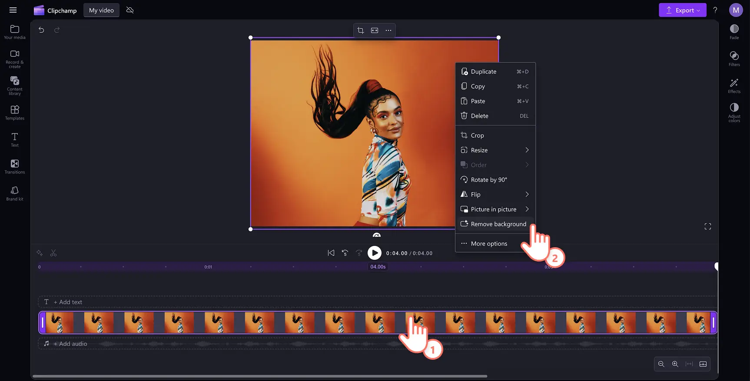The height and width of the screenshot is (381, 750).
Task: Undo the last action
Action: pyautogui.click(x=41, y=30)
